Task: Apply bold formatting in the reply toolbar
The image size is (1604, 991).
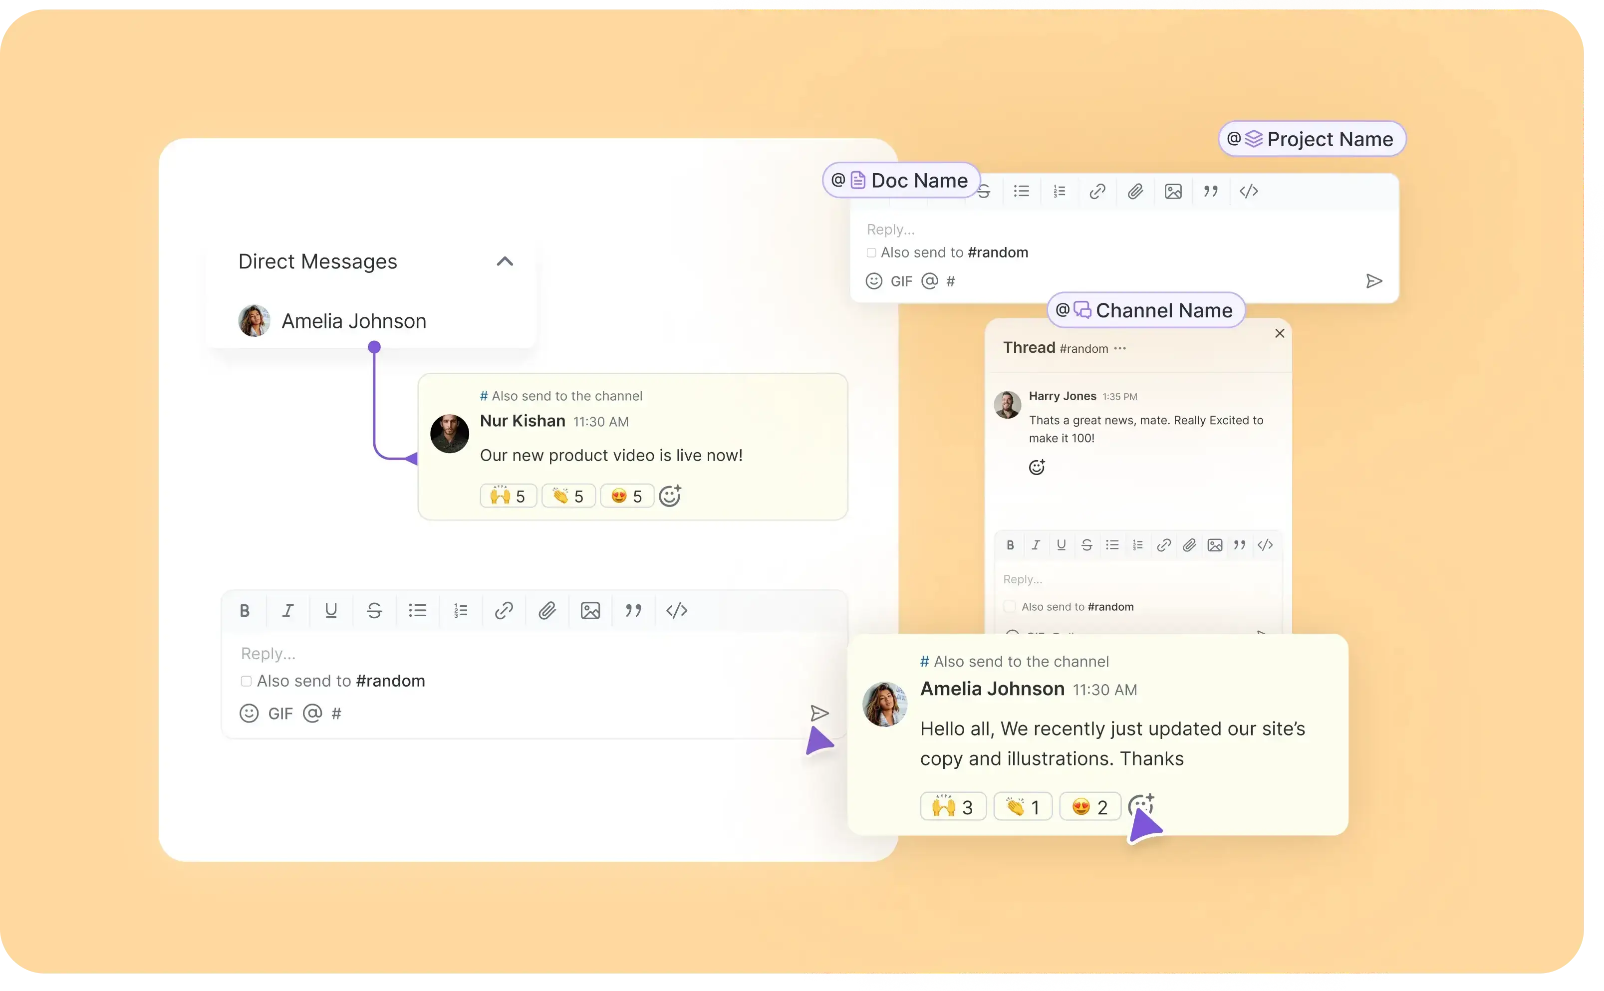Action: pyautogui.click(x=245, y=610)
